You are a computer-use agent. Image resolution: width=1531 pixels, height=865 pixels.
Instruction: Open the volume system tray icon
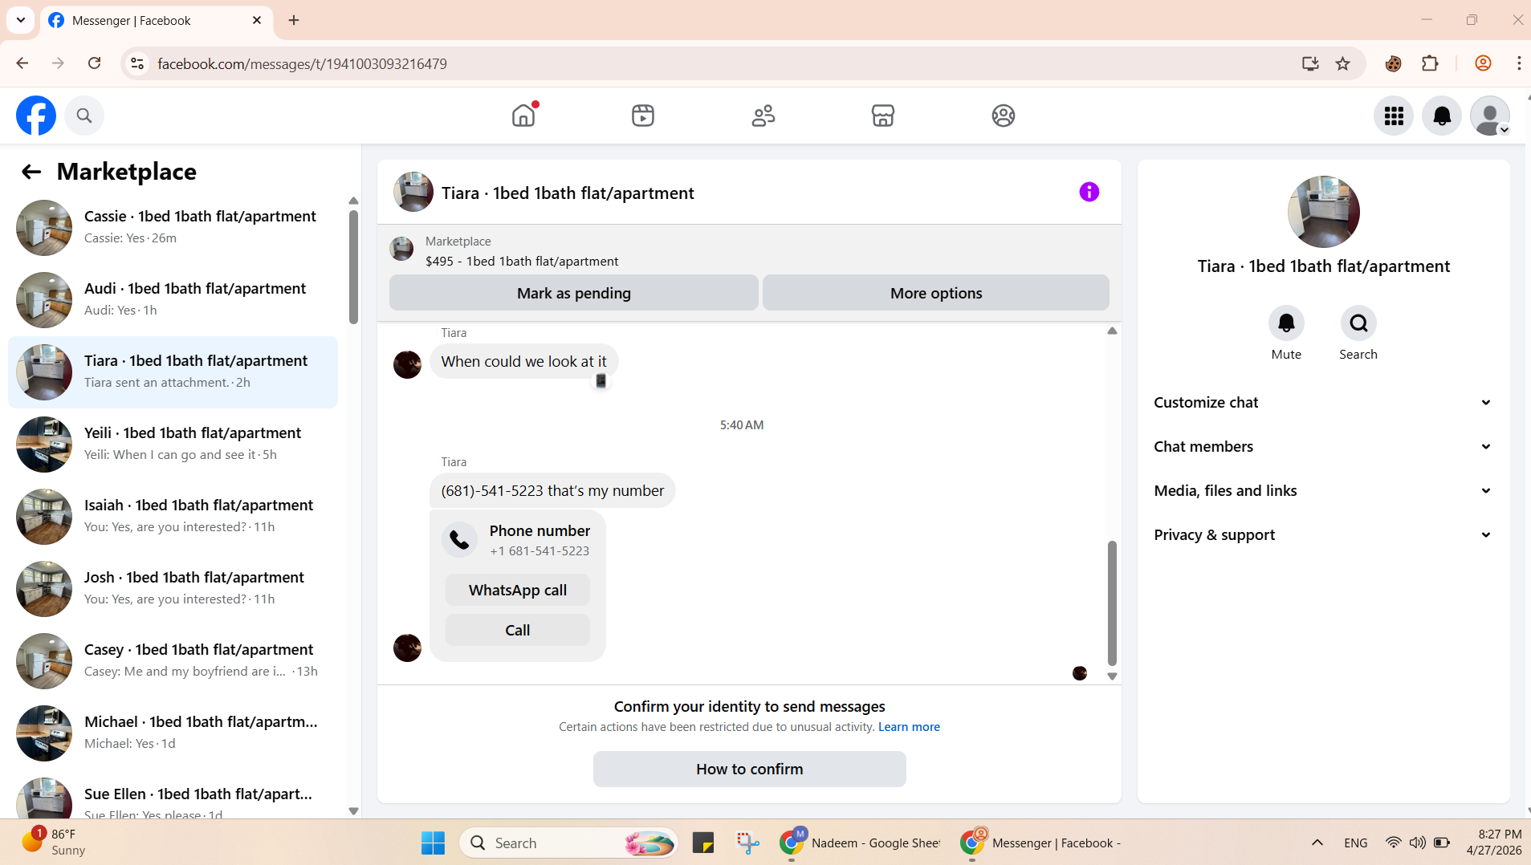point(1418,843)
